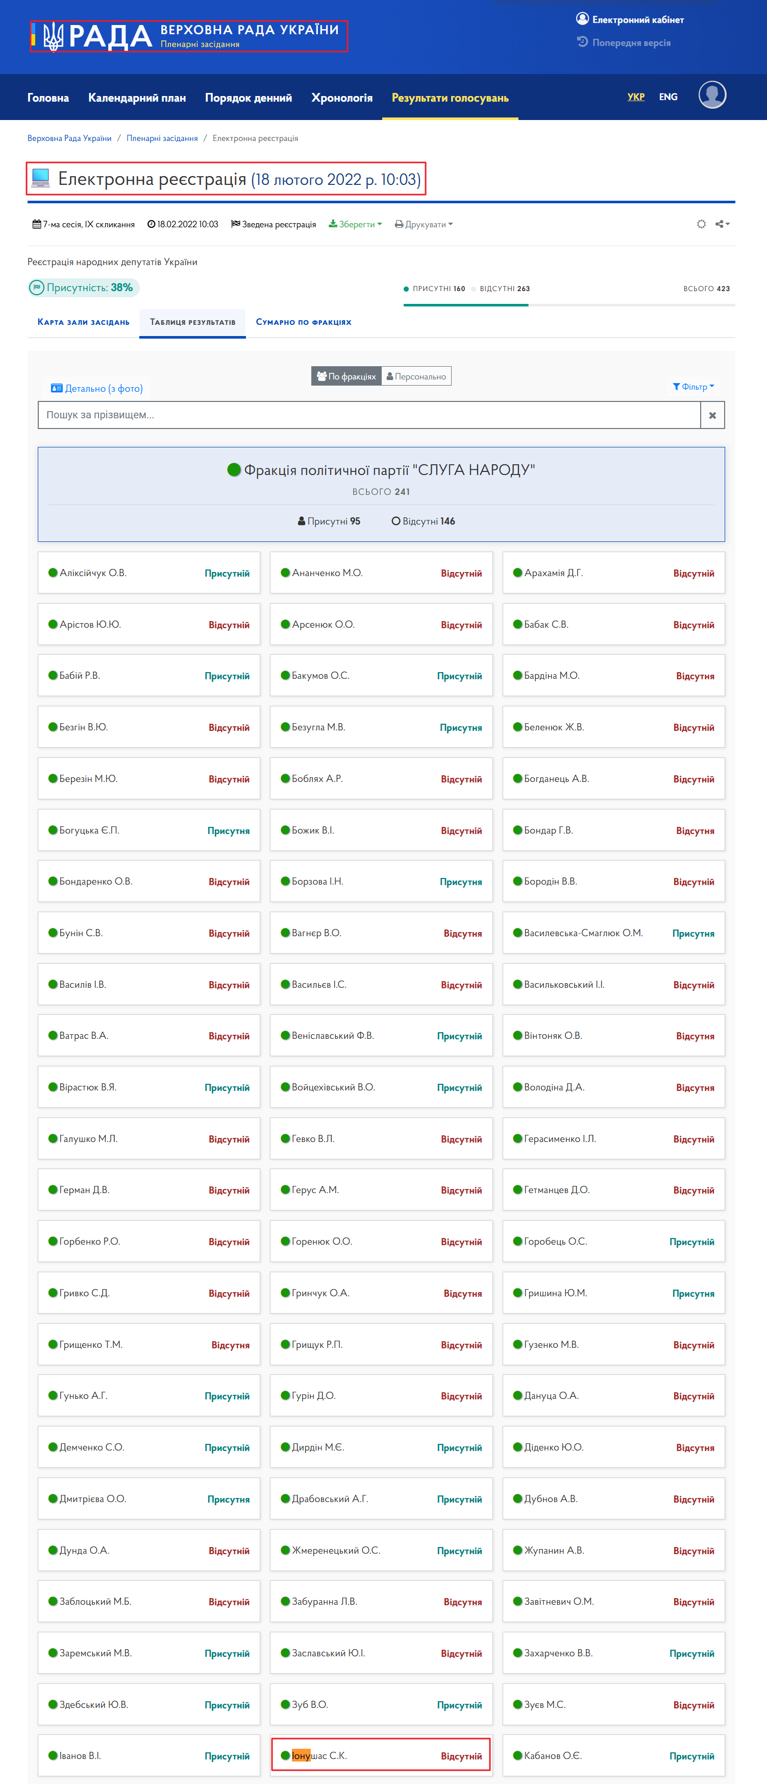Image resolution: width=767 pixels, height=1784 pixels.
Task: Open Електронний кабінет user icon link
Action: 630,19
